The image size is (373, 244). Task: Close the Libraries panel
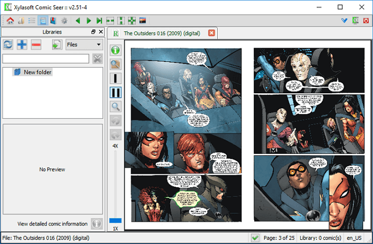(101, 32)
